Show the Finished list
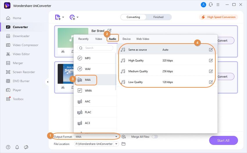Screen dimensions: 247x153 (x=158, y=17)
